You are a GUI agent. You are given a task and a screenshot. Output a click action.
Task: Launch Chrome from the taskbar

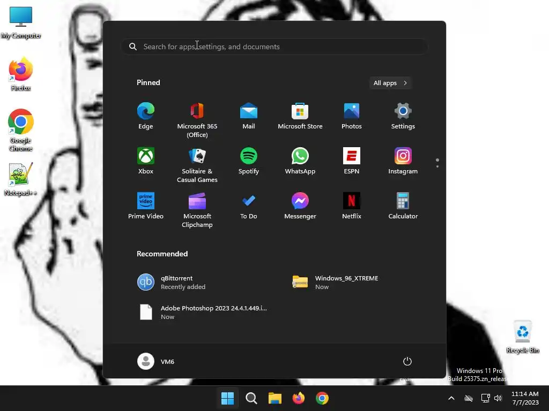coord(322,398)
